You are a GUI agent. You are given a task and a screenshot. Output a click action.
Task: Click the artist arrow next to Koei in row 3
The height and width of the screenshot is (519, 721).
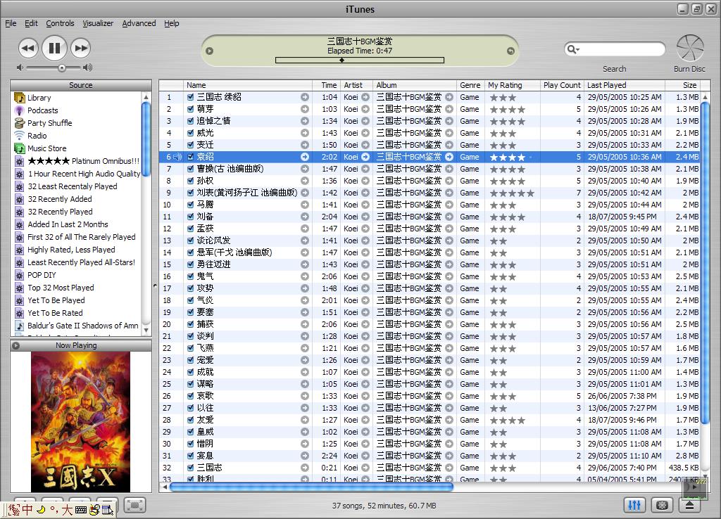pos(365,121)
